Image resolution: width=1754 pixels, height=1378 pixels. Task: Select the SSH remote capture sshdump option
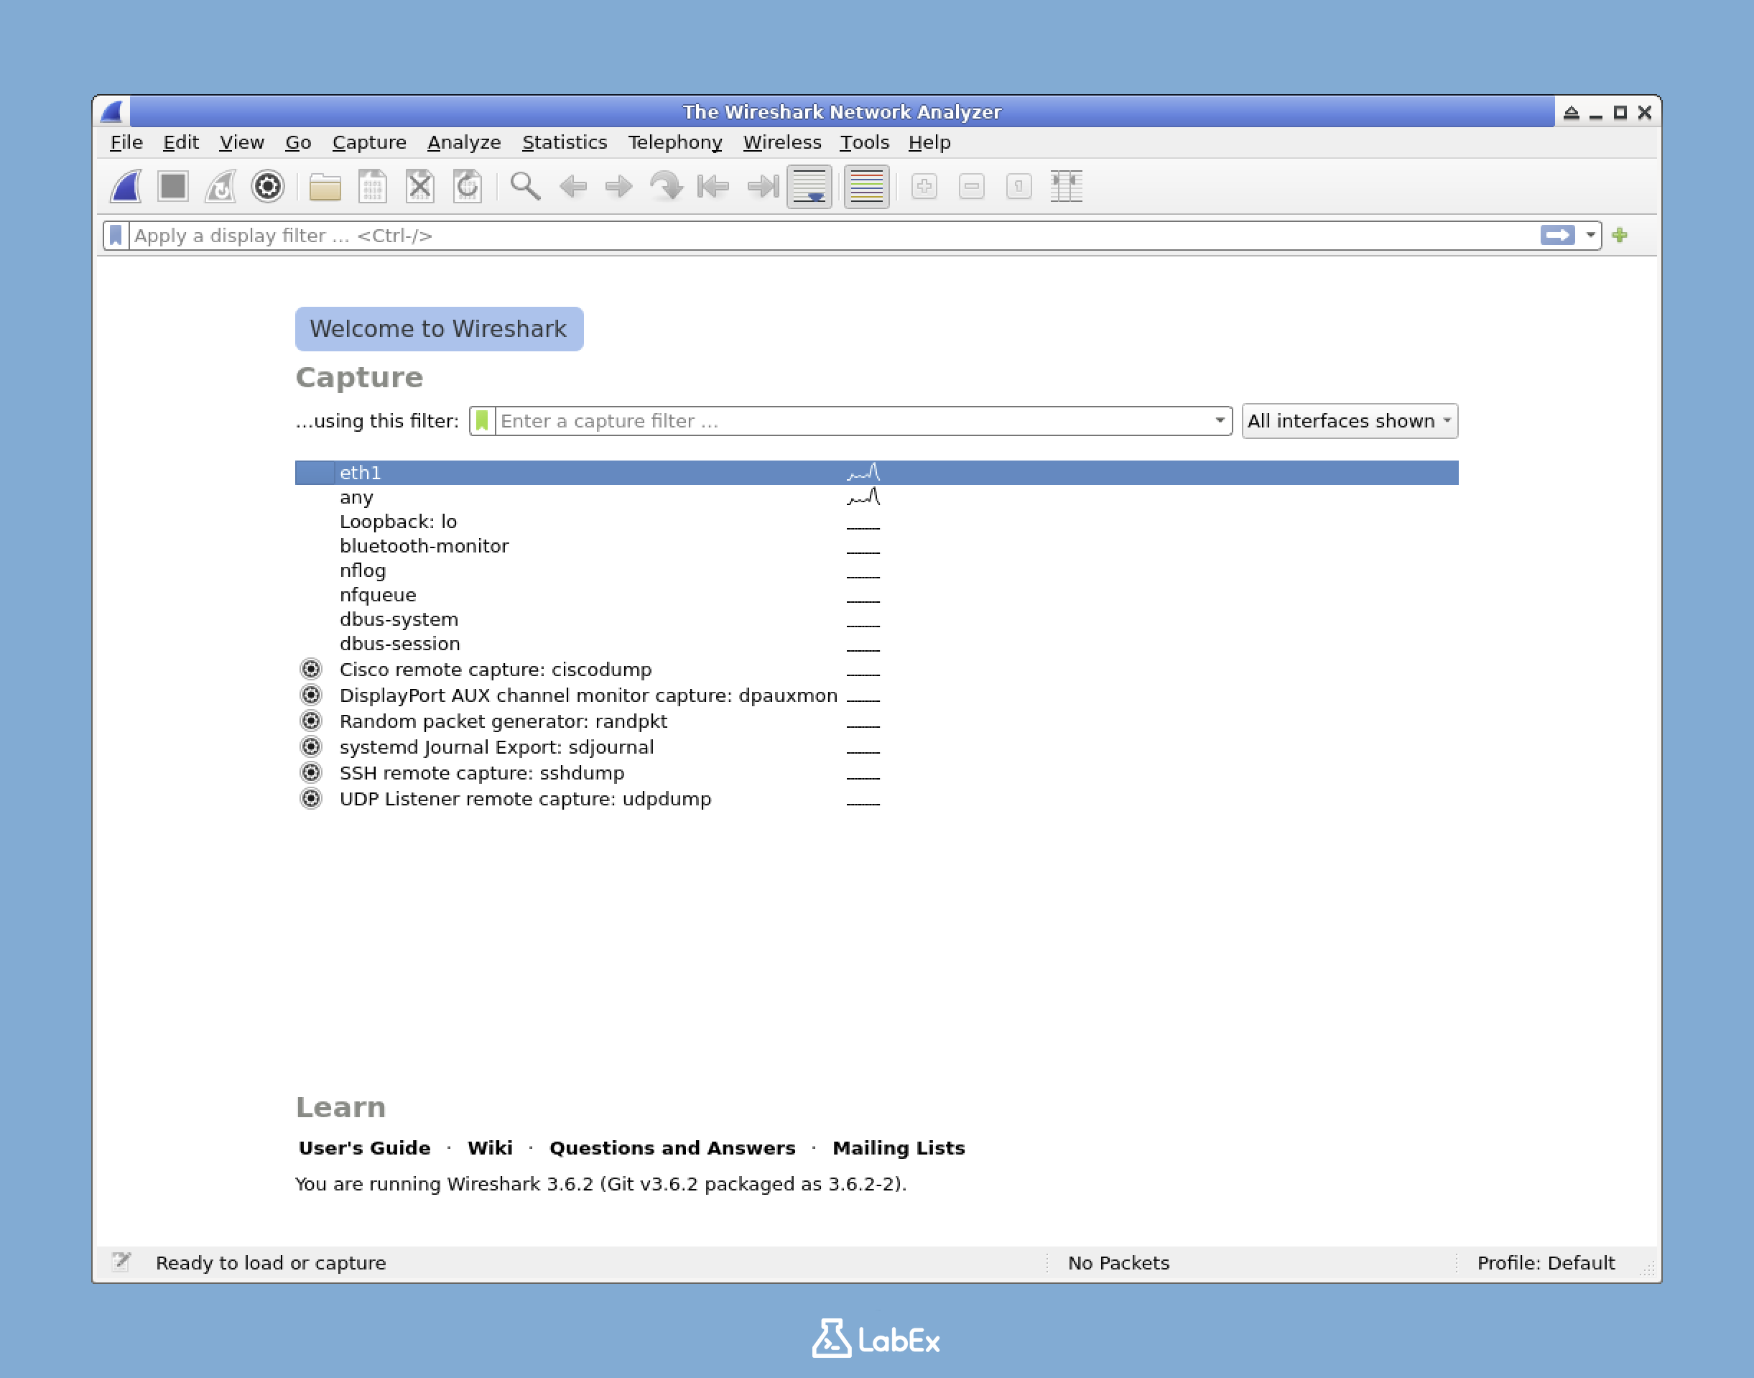pos(481,772)
